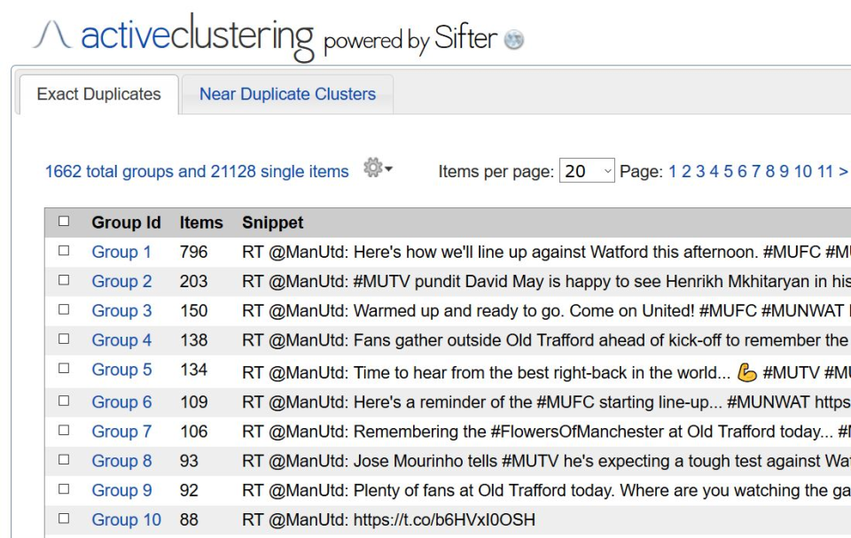Open the Items per page dropdown
Viewport: 851px width, 538px height.
[x=587, y=168]
